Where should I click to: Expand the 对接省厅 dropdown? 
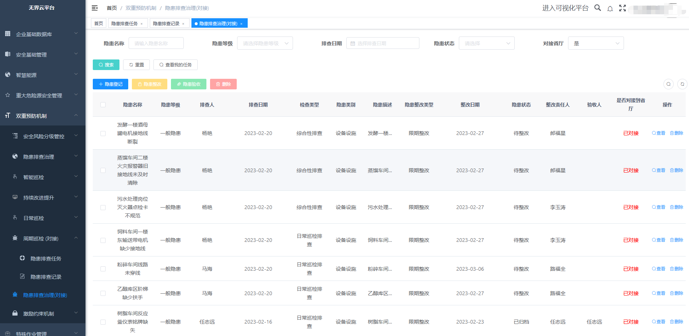tap(595, 43)
